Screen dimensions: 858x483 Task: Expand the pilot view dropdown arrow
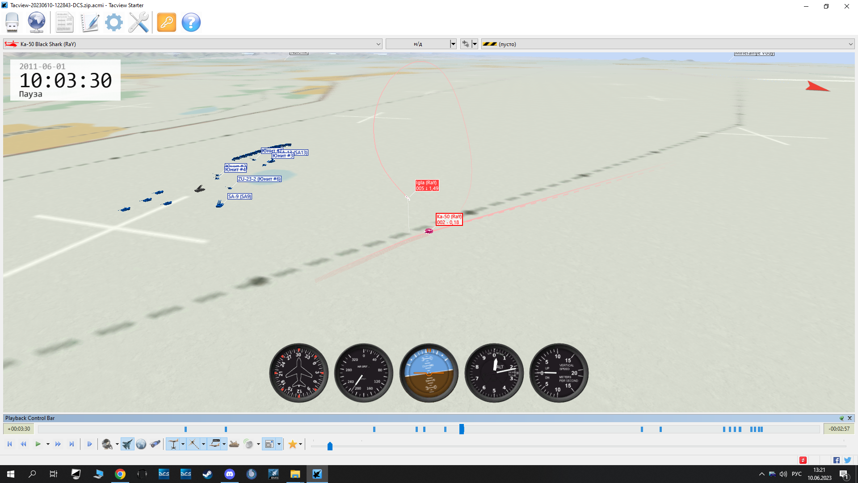[117, 444]
